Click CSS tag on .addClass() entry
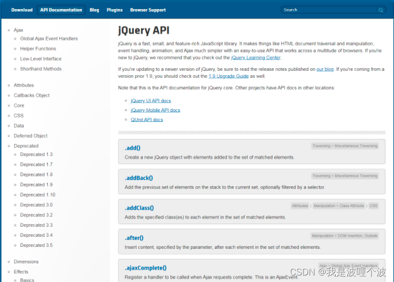 click(x=373, y=206)
